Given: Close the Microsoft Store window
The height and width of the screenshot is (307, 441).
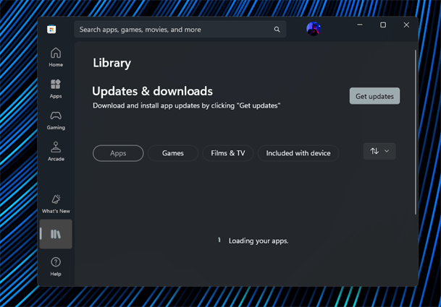Looking at the screenshot, I should pyautogui.click(x=406, y=25).
